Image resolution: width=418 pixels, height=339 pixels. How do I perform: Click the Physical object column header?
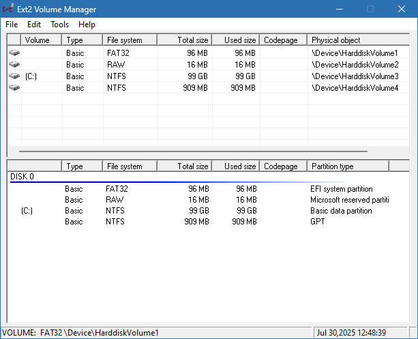[359, 40]
